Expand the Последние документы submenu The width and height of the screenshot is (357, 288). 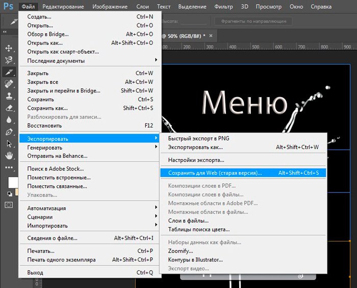tap(90, 61)
